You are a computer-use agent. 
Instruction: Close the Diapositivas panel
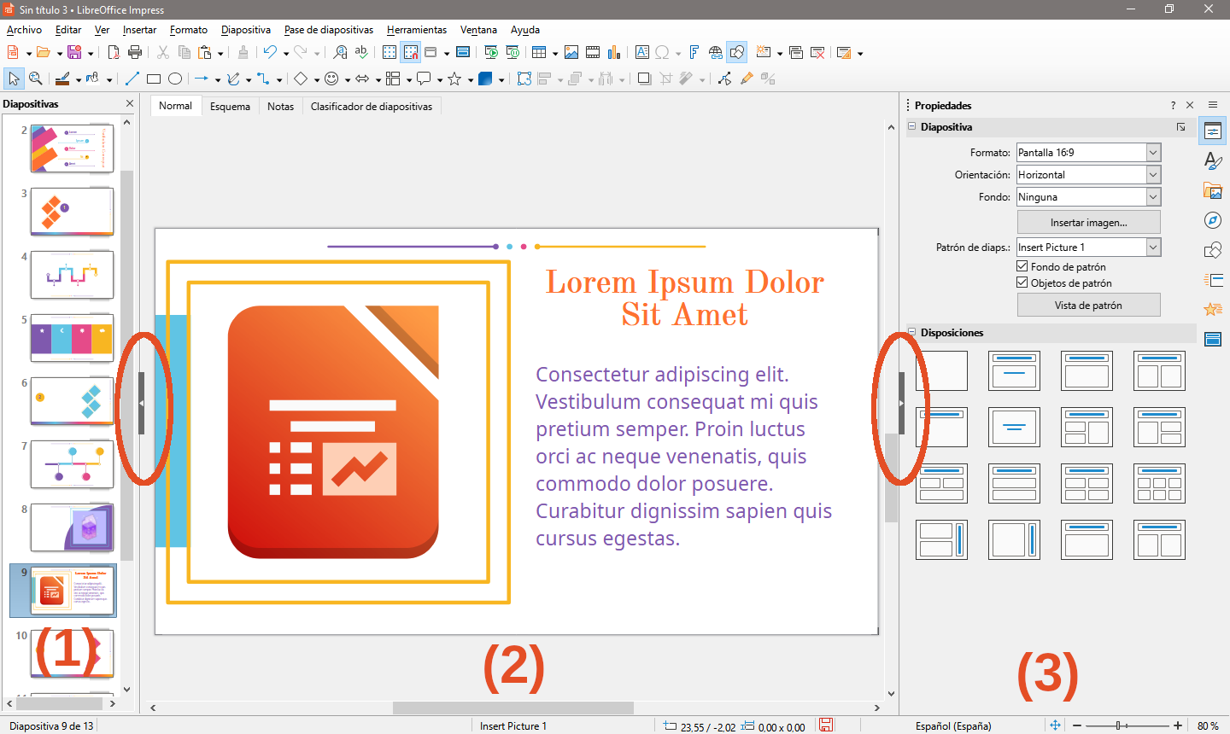coord(130,103)
